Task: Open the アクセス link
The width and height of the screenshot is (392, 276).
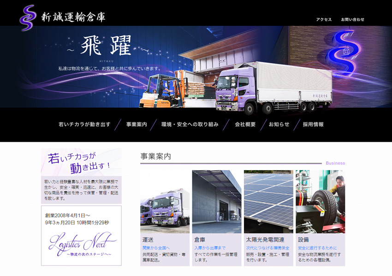Action: [x=324, y=20]
